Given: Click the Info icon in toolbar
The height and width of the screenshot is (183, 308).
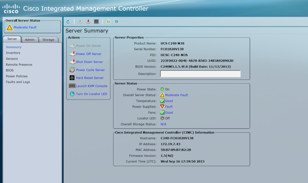Looking at the screenshot, I should [117, 21].
